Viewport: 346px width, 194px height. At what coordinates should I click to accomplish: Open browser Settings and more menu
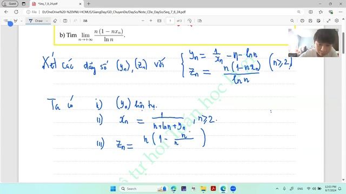341,12
